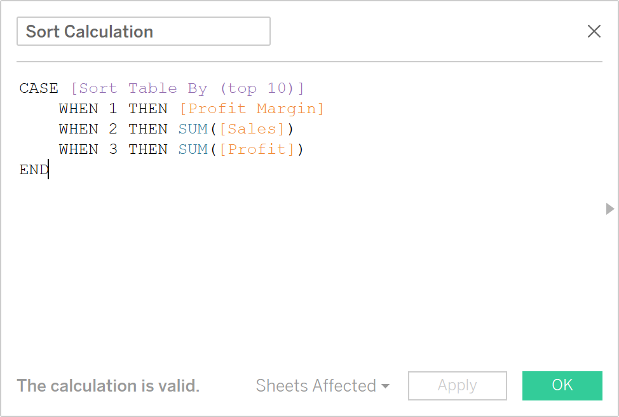Select the number 3 in the formula
The height and width of the screenshot is (417, 619).
click(112, 149)
